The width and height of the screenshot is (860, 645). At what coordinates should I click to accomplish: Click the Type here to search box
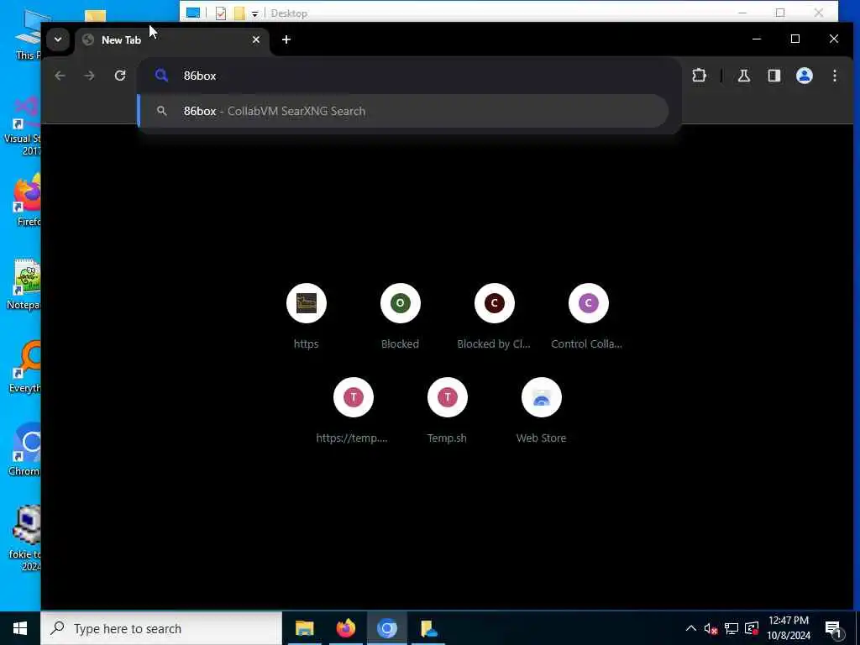161,628
